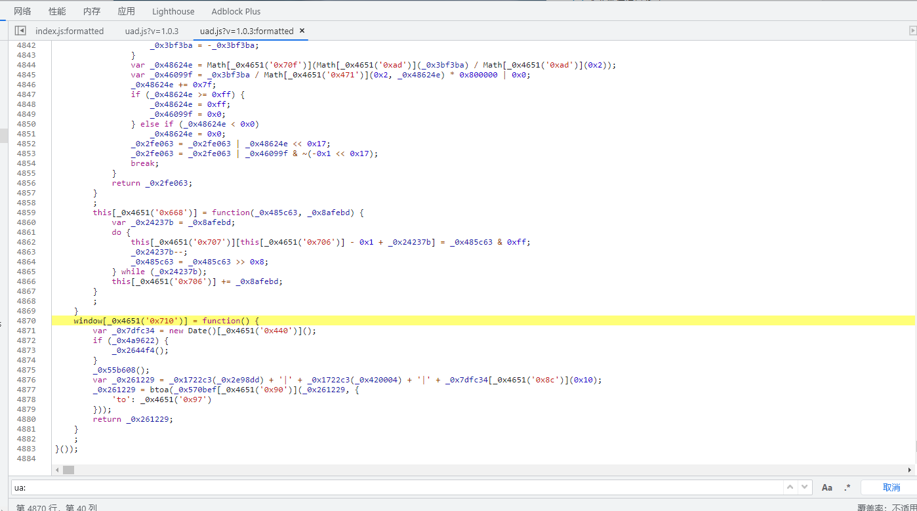Grab the horizontal scrollbar thumb
The width and height of the screenshot is (917, 511).
point(68,470)
